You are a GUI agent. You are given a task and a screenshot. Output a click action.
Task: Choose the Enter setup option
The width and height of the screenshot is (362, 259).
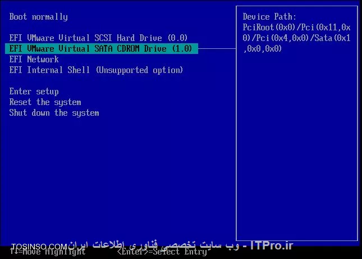tap(34, 92)
